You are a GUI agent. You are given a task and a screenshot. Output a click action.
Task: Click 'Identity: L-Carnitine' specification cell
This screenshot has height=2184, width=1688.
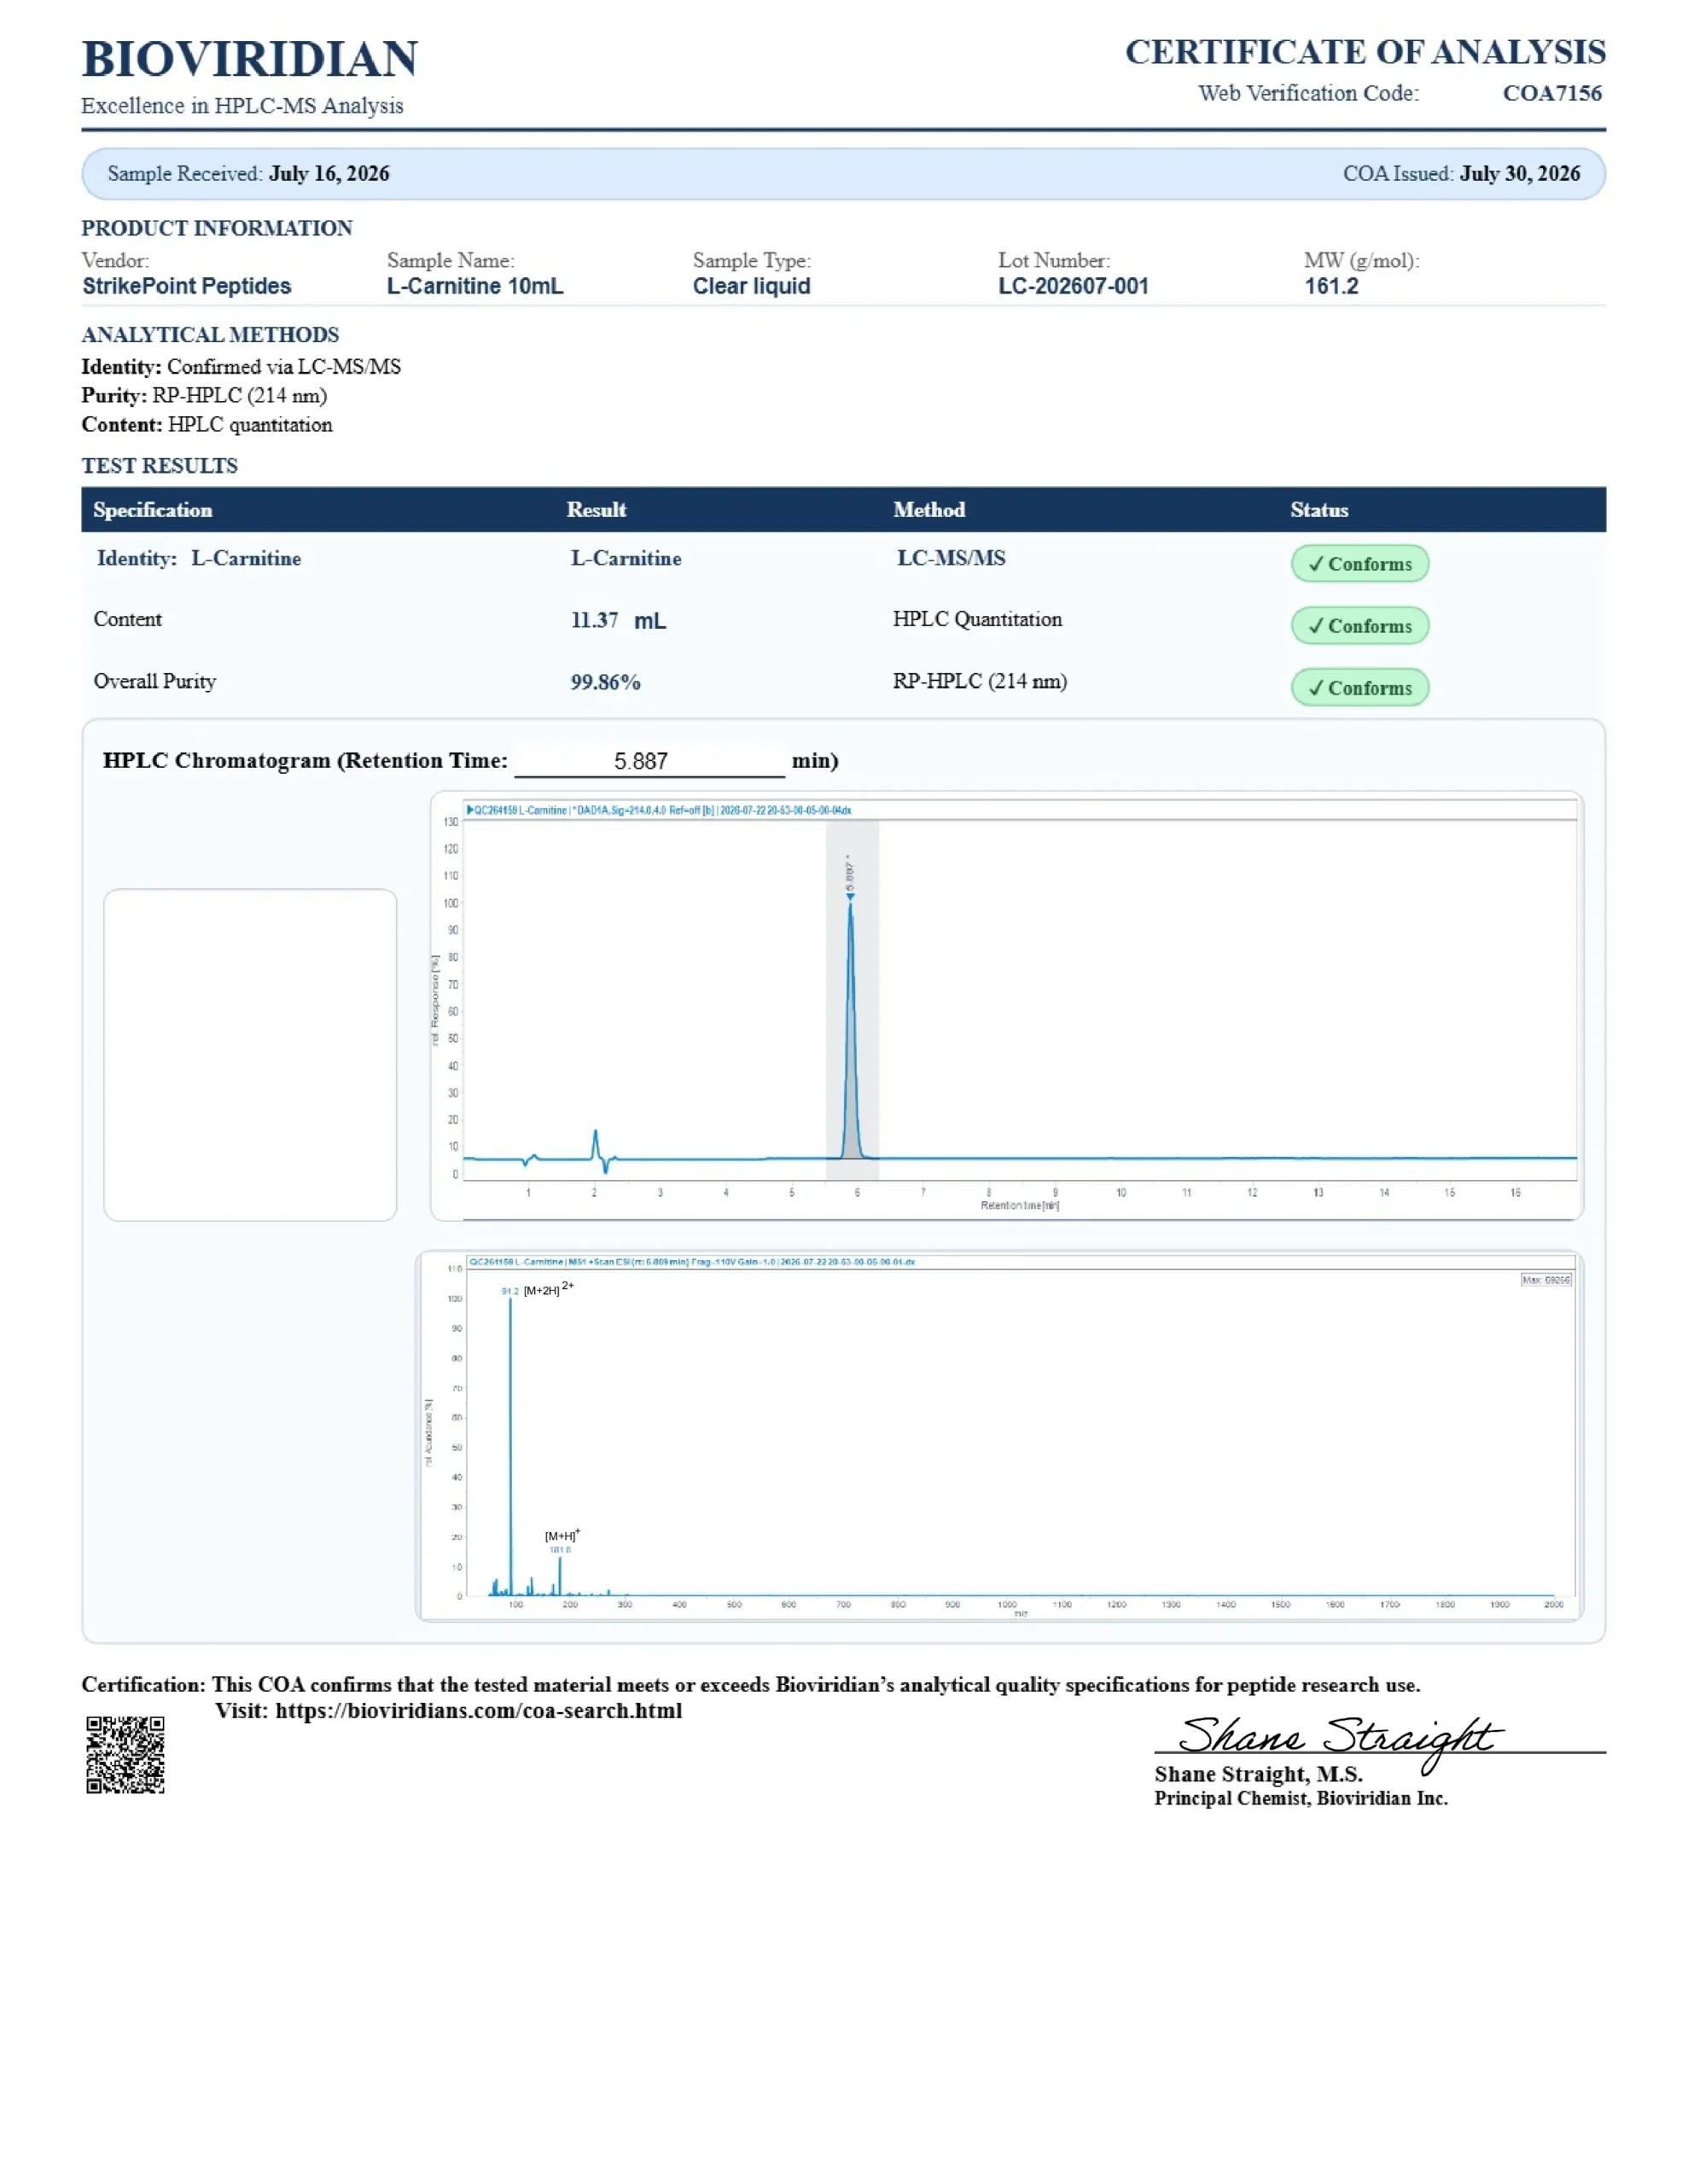click(199, 559)
